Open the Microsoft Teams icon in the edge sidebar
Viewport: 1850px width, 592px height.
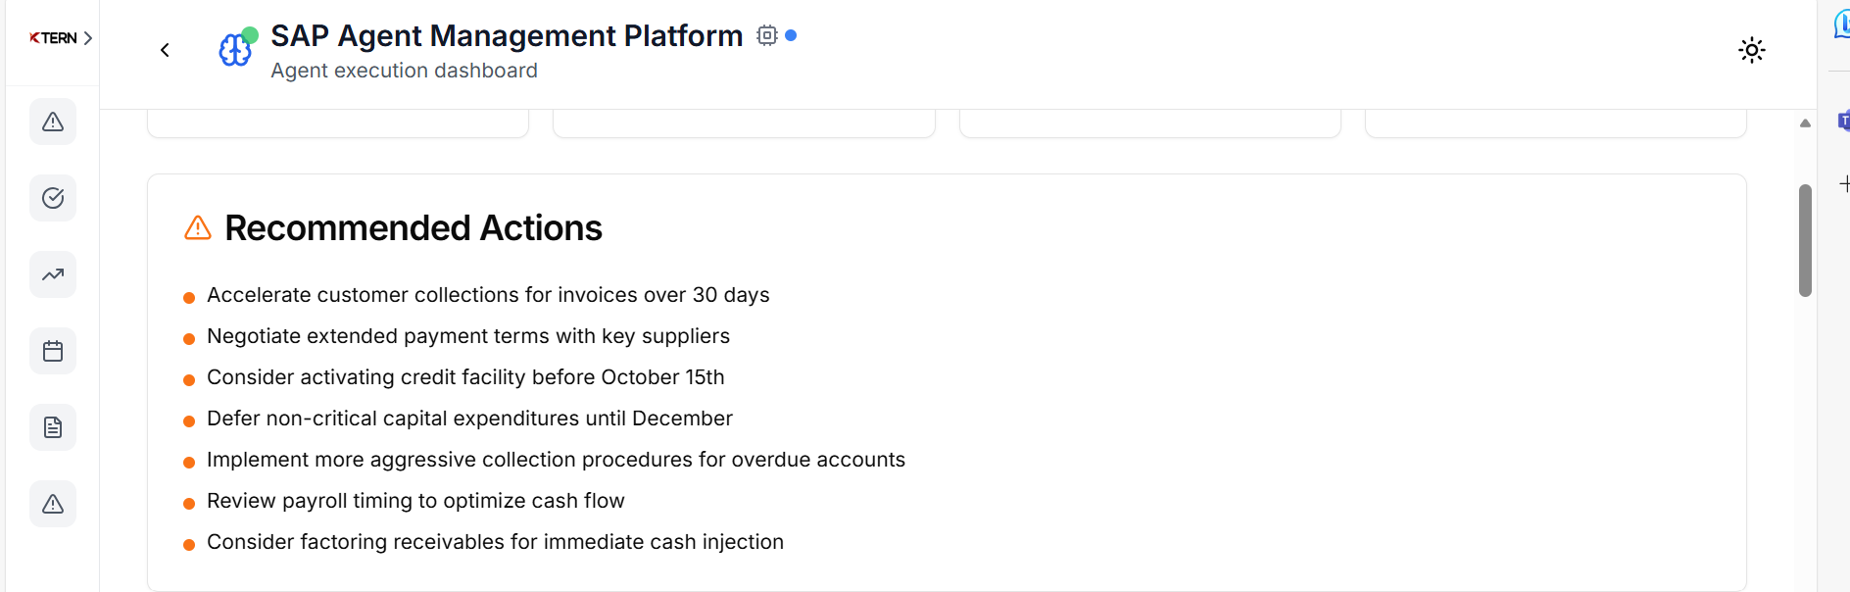point(1843,122)
